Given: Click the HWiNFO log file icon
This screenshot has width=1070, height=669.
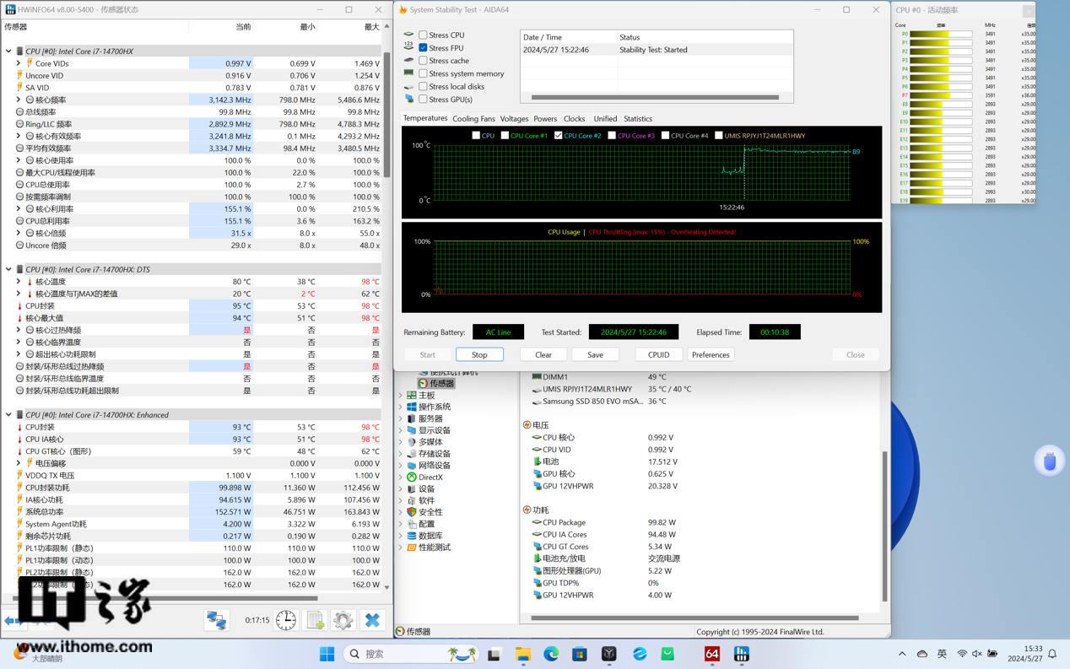Looking at the screenshot, I should pyautogui.click(x=316, y=620).
